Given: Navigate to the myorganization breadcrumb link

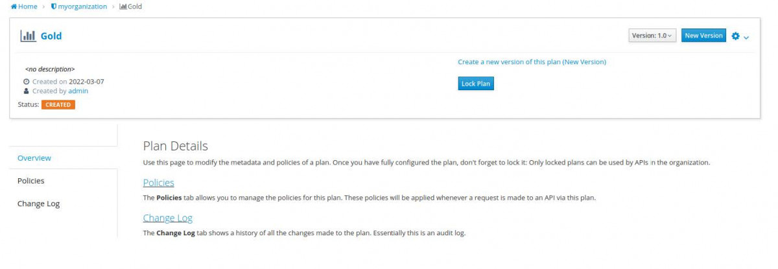Looking at the screenshot, I should point(82,6).
